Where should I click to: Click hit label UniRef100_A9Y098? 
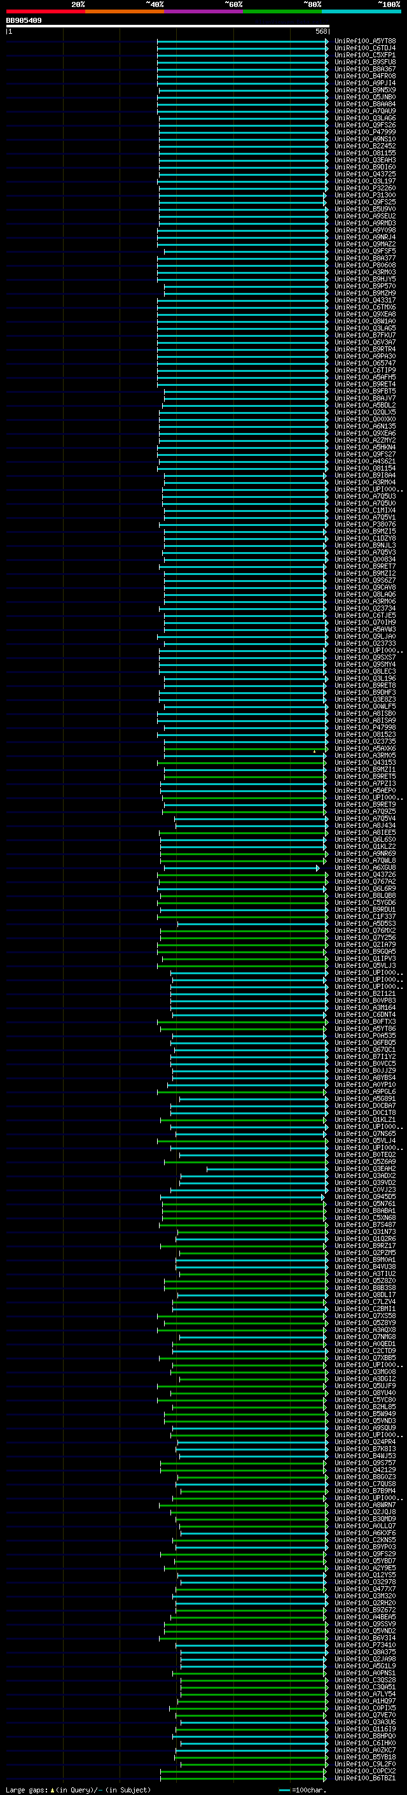point(365,230)
